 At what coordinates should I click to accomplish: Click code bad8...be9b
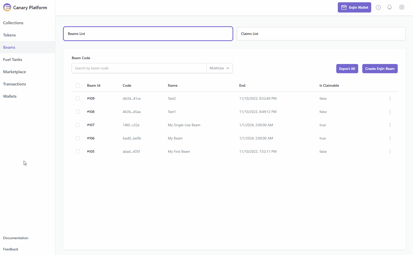coord(132,138)
